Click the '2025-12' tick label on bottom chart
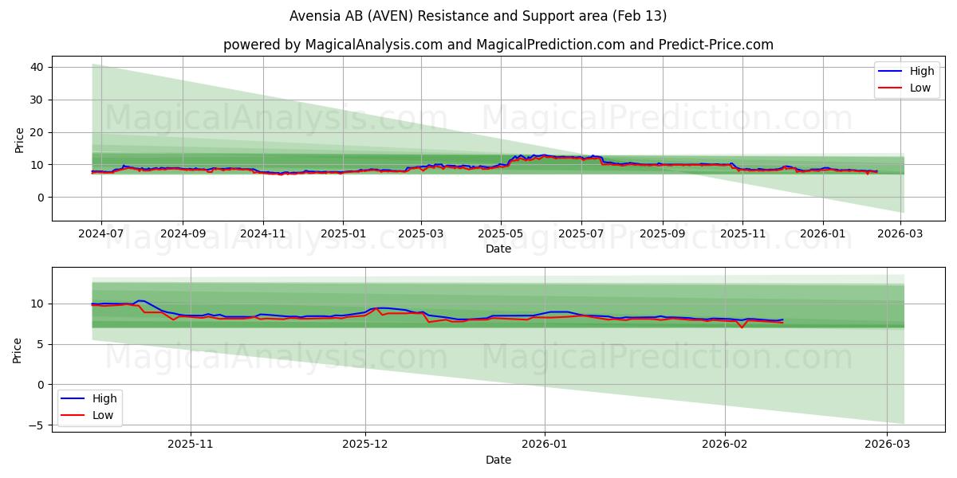The width and height of the screenshot is (957, 478). pyautogui.click(x=366, y=445)
